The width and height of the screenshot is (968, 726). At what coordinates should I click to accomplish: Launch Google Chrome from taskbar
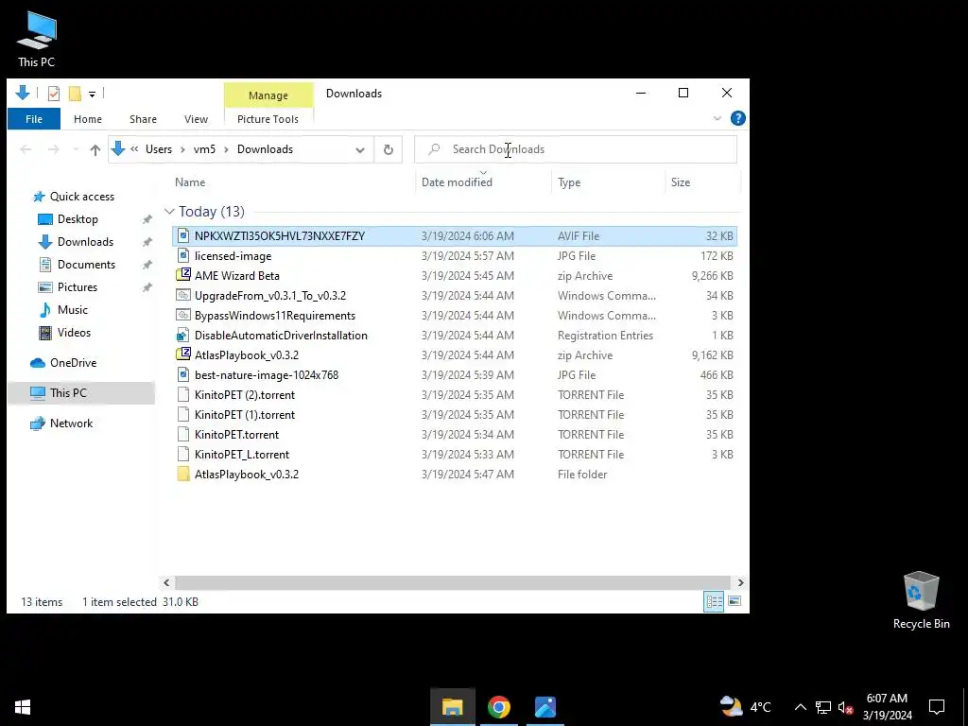click(499, 707)
